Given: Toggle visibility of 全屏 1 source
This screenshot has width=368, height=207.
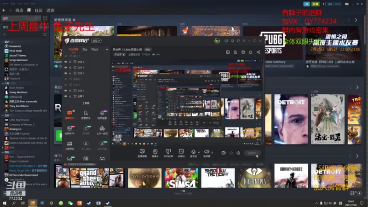Looking at the screenshot, I should (x=66, y=96).
